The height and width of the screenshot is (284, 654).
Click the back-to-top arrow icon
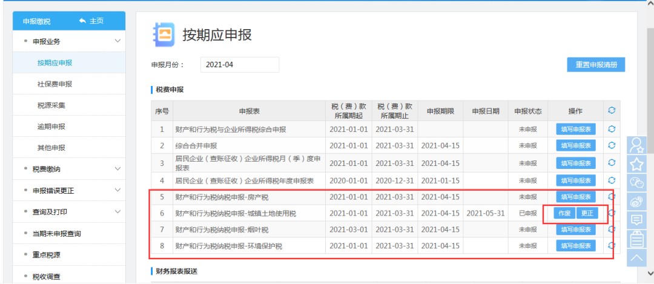tap(636, 257)
